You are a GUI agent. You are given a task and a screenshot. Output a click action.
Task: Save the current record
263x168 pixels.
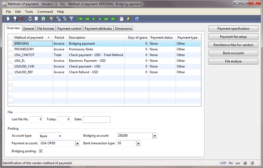15,19
